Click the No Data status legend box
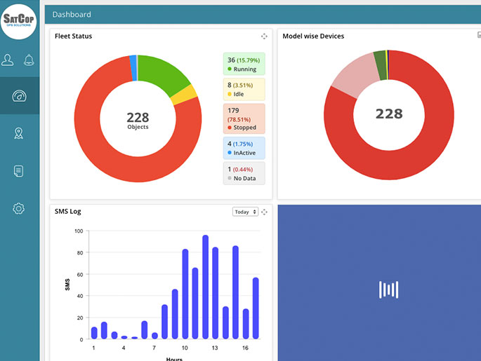 [x=244, y=173]
